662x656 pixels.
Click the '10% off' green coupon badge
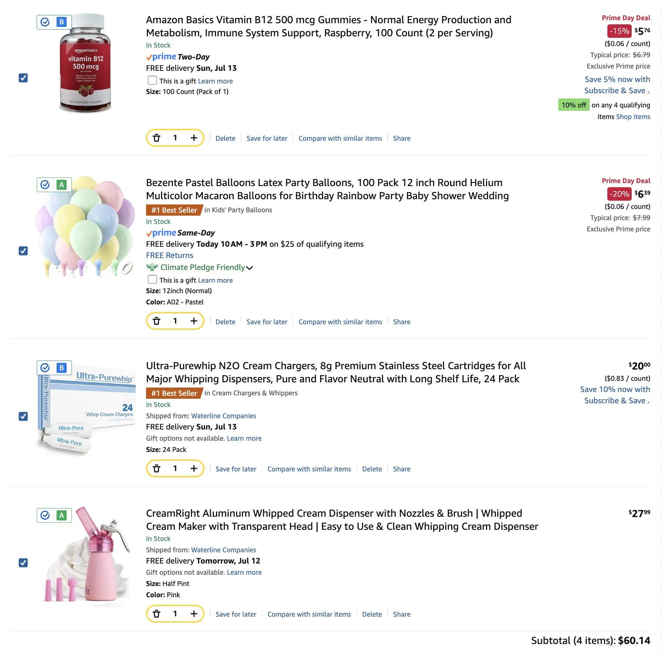point(574,105)
